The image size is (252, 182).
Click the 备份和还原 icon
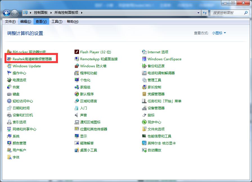[144, 66]
